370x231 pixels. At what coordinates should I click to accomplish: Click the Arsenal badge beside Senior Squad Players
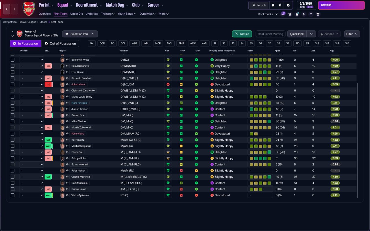coord(19,34)
